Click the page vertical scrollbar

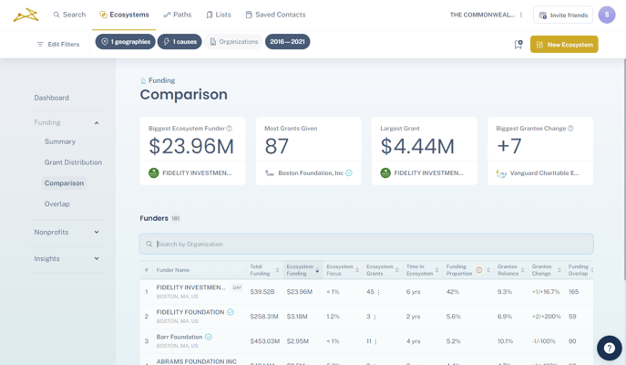click(x=624, y=170)
